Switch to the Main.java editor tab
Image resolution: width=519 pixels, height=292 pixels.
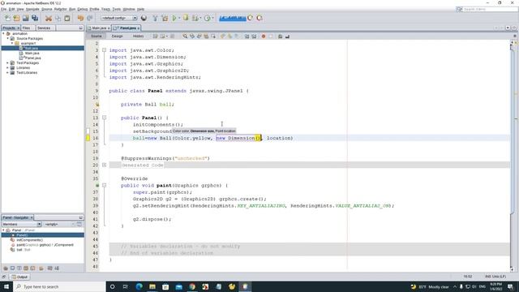coord(99,28)
